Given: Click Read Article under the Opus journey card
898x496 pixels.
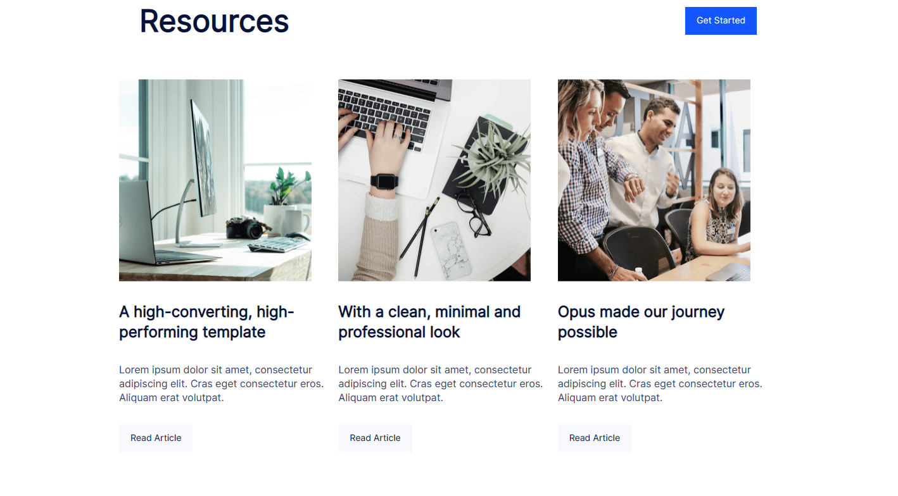Looking at the screenshot, I should click(595, 438).
